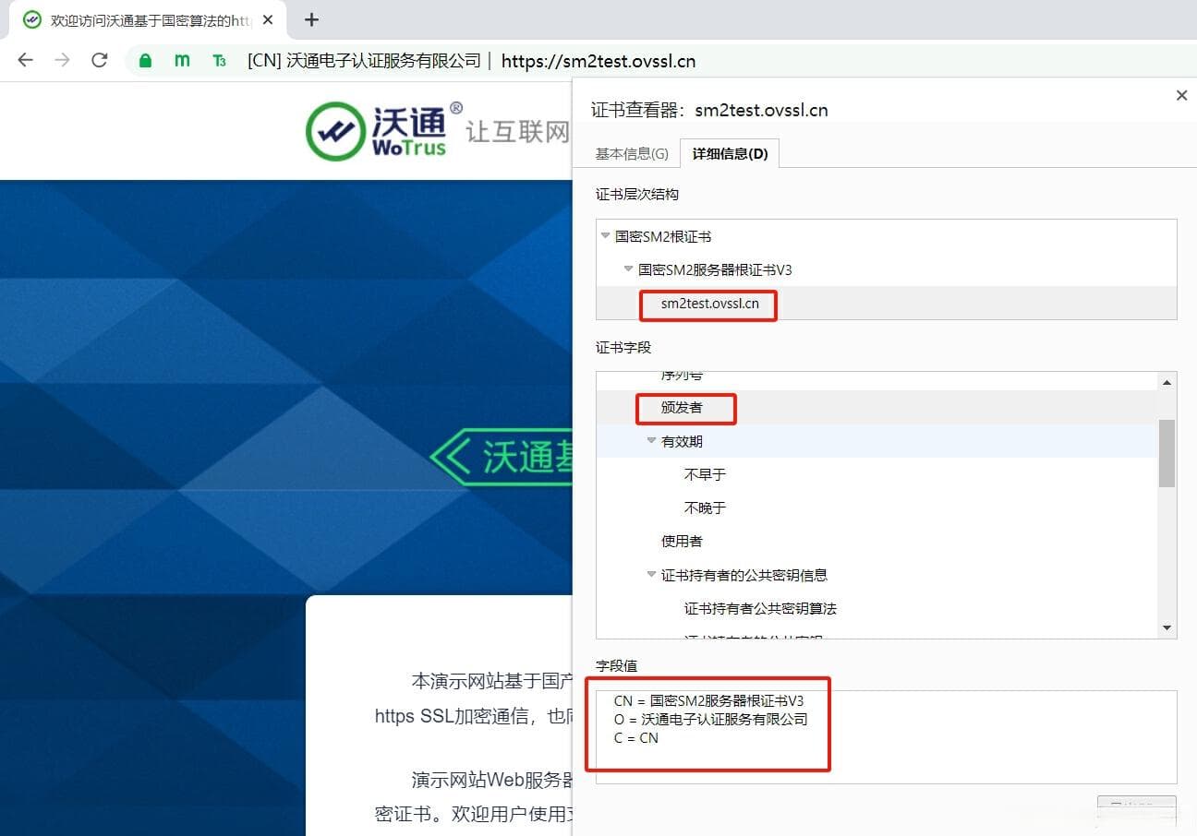The width and height of the screenshot is (1197, 836).
Task: Select 国密SM2根证书 in hierarchy
Action: (x=663, y=236)
